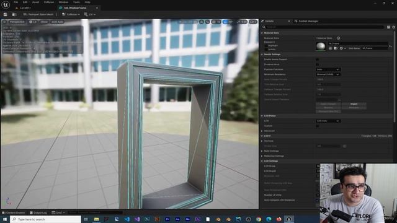The width and height of the screenshot is (397, 223).
Task: Click the Details search field
Action: pos(323,27)
